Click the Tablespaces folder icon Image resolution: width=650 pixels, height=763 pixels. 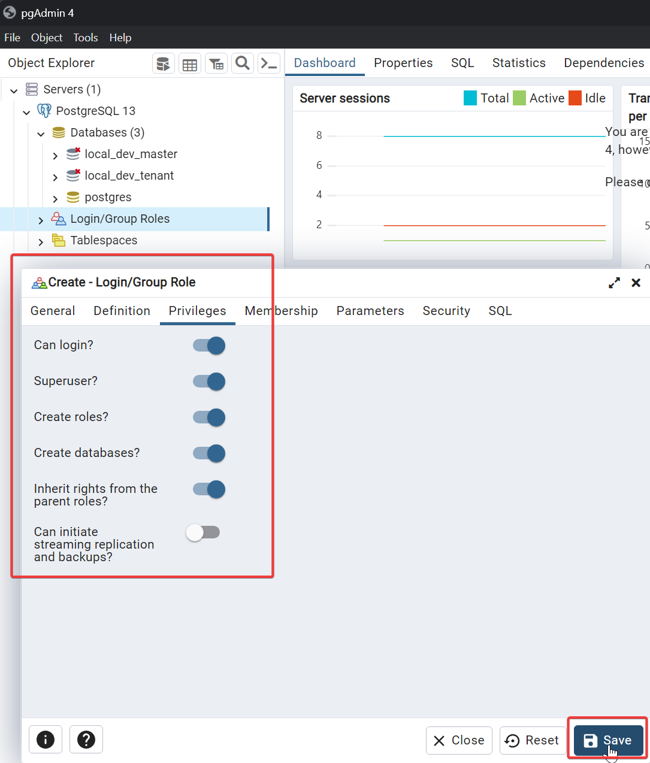click(x=59, y=240)
